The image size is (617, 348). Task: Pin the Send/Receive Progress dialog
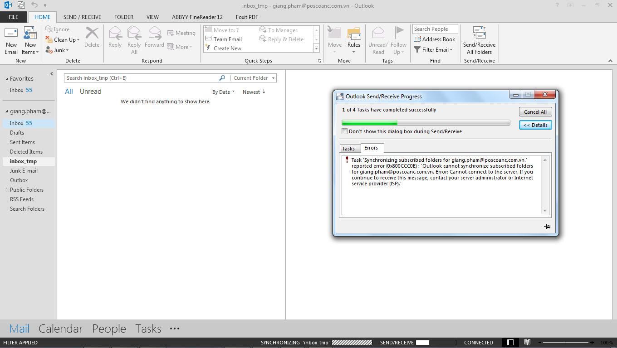547,227
